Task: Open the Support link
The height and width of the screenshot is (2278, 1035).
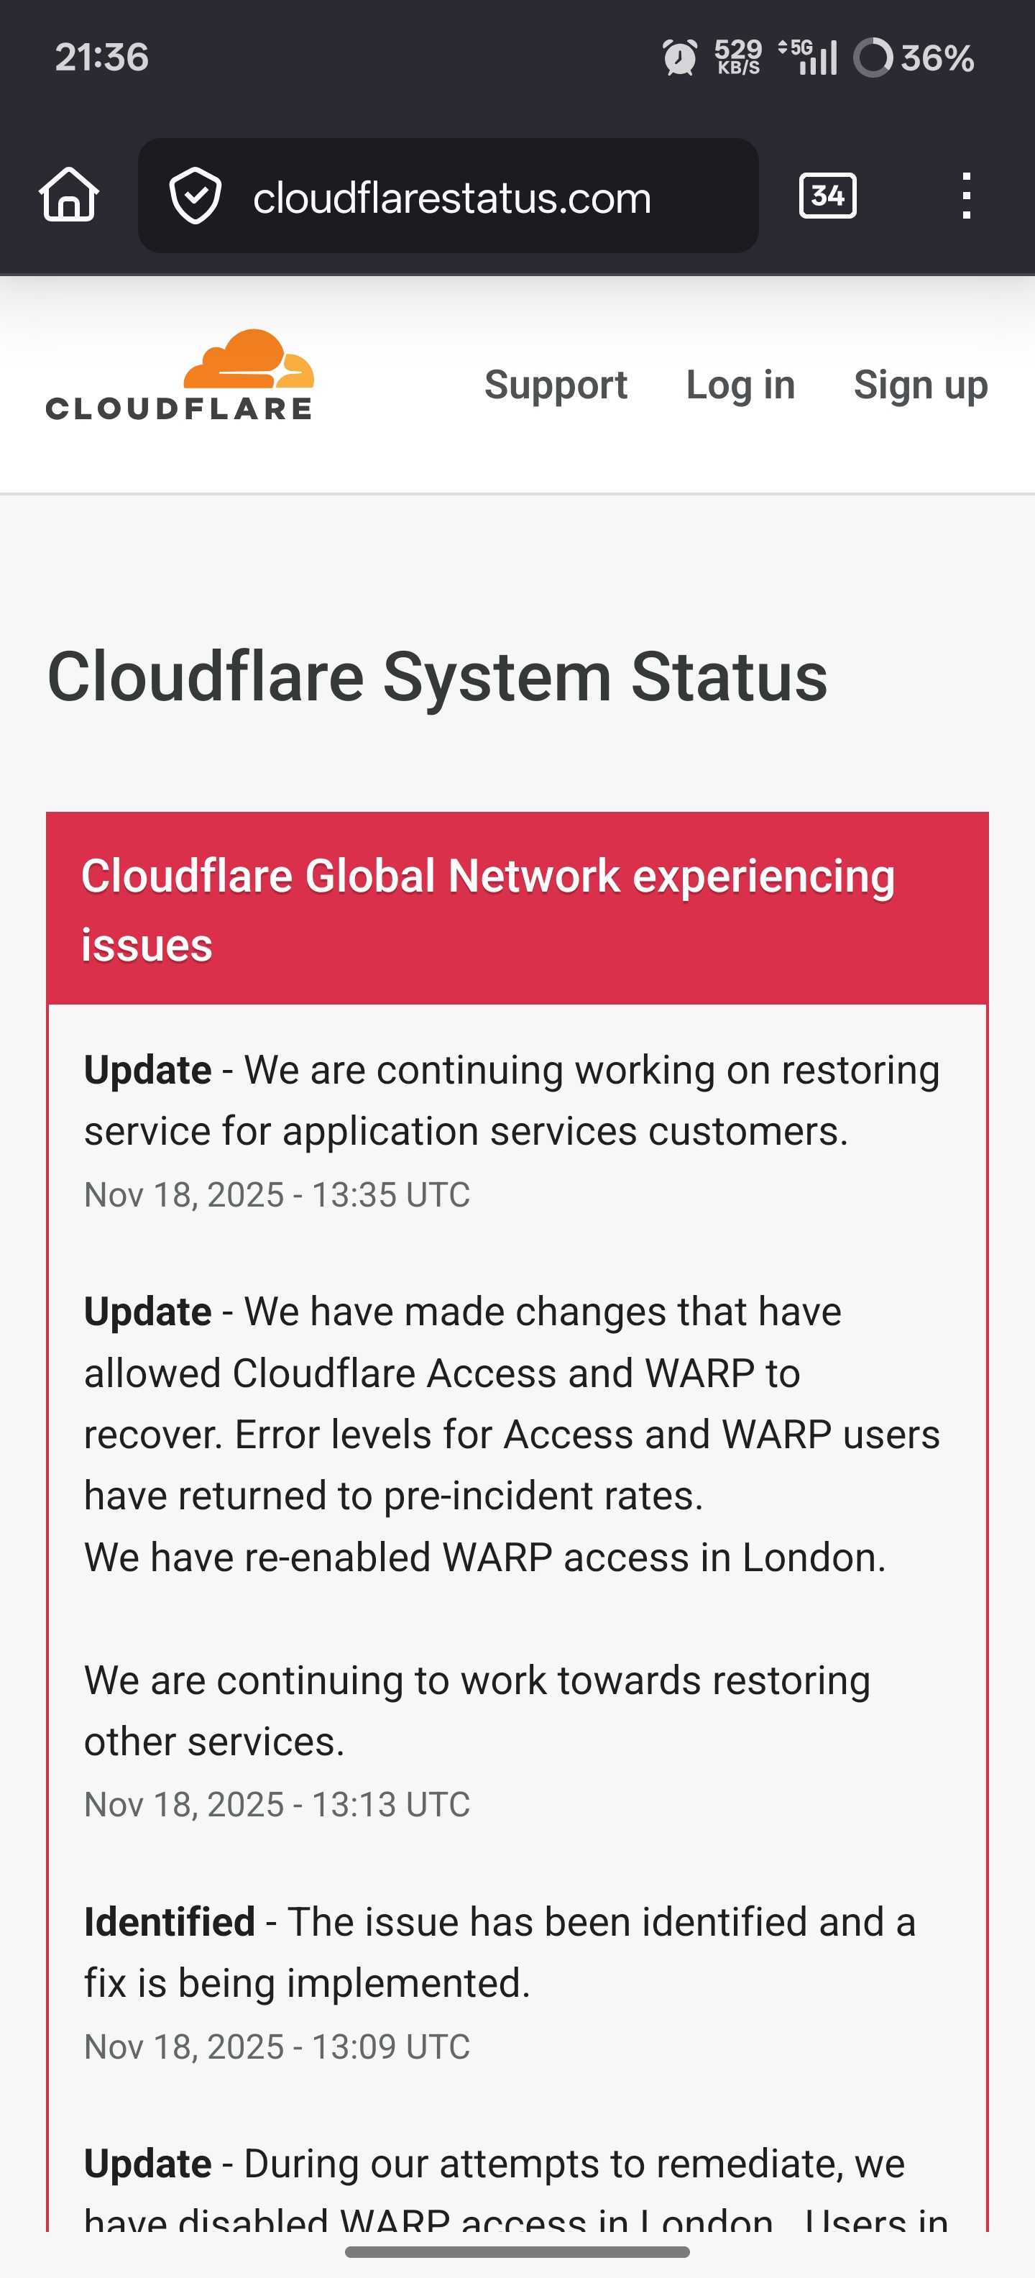Action: click(x=555, y=385)
